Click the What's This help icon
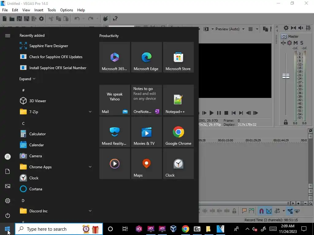Viewport: 314px width, 235px height. coord(115,19)
